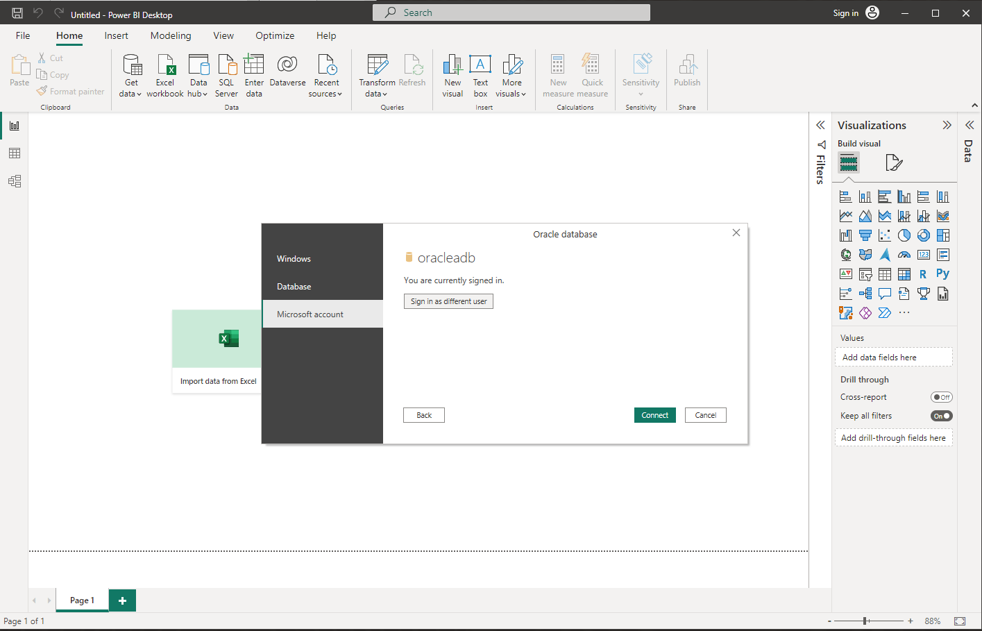982x631 pixels.
Task: Select the R script visual icon
Action: [x=923, y=274]
